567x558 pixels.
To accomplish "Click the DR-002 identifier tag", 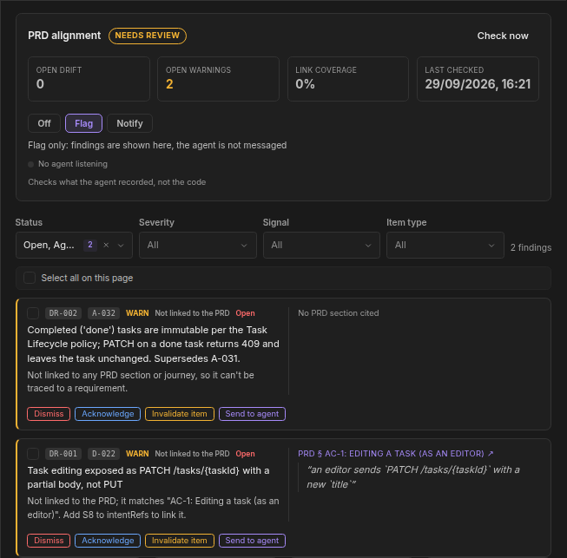I will pyautogui.click(x=63, y=313).
